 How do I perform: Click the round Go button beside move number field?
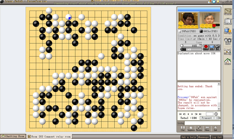216,114
